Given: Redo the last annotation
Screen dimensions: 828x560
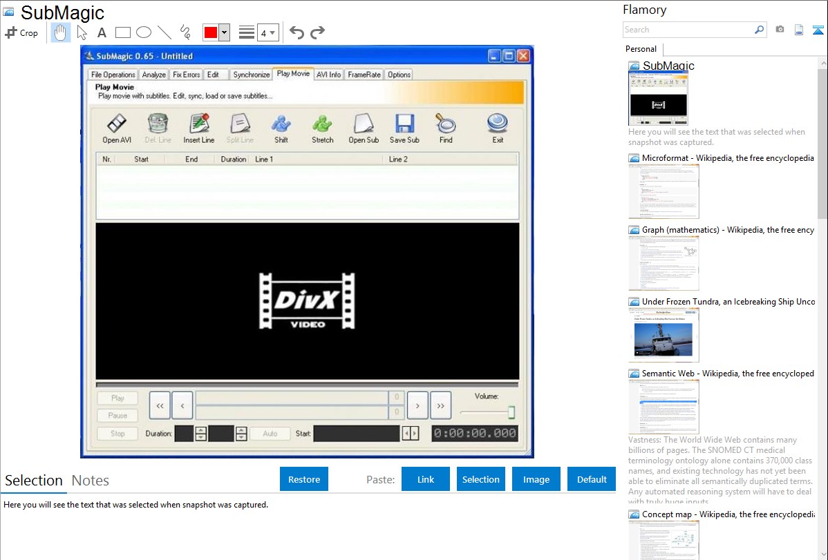Looking at the screenshot, I should click(317, 32).
